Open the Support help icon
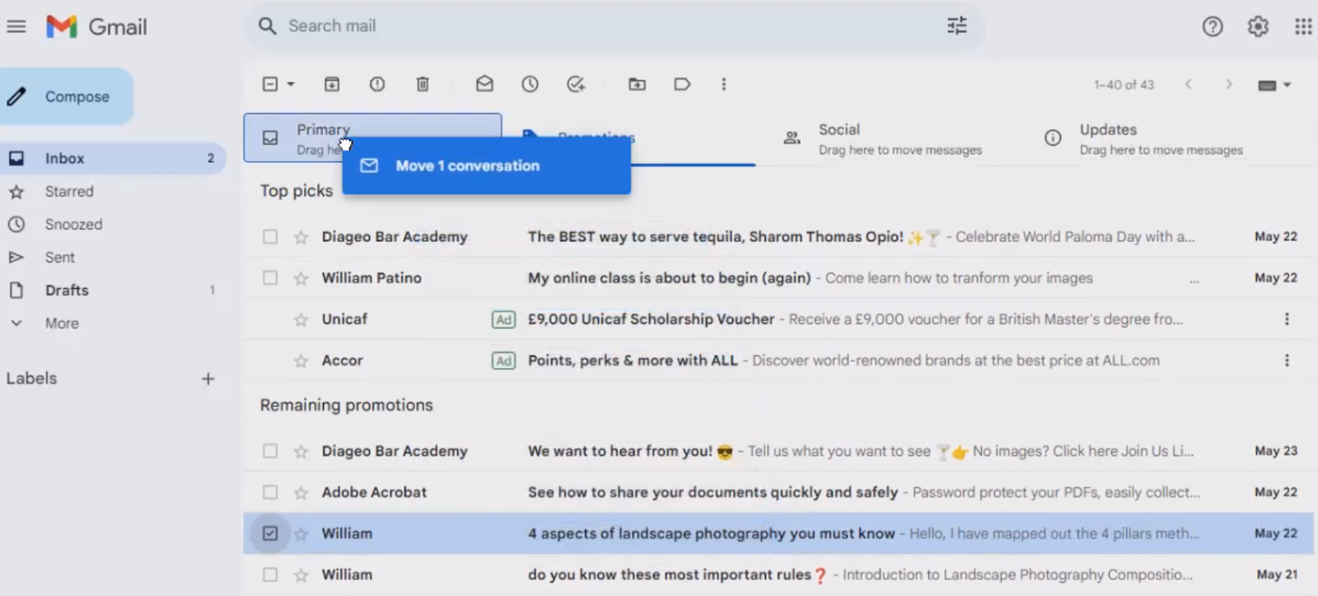Image resolution: width=1318 pixels, height=596 pixels. [x=1213, y=26]
